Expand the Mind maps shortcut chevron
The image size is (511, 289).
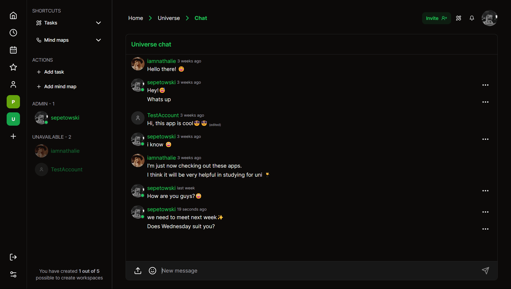[98, 40]
